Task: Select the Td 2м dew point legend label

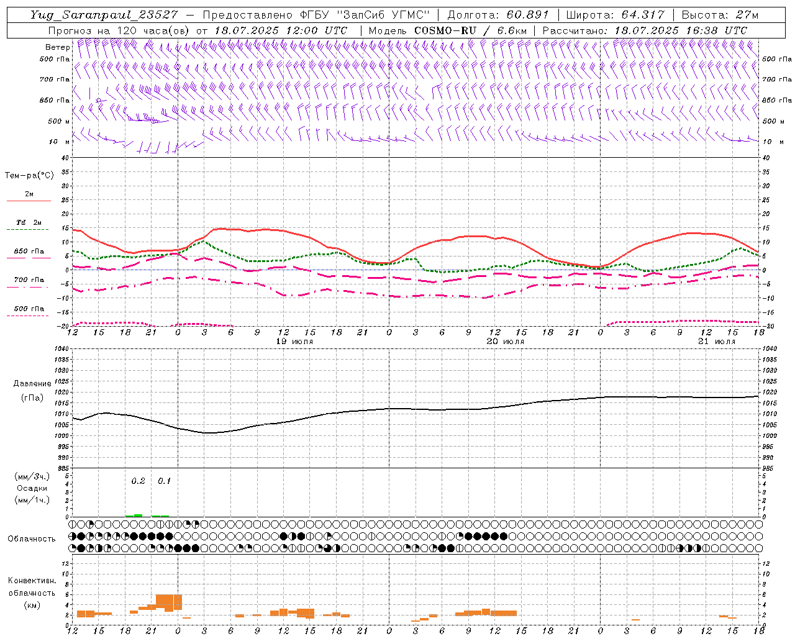Action: [29, 222]
